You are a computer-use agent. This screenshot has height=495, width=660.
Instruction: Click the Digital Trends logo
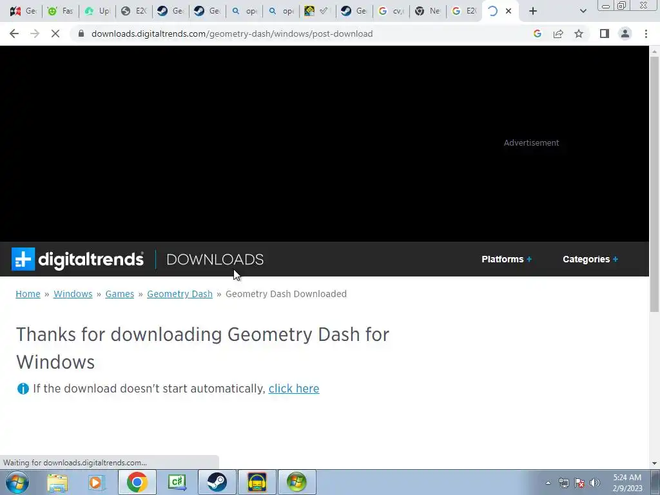(x=77, y=259)
